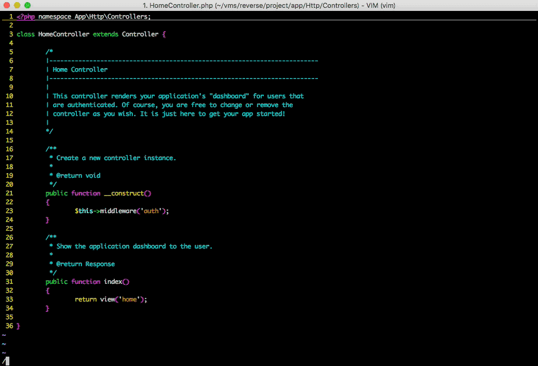The image size is (538, 366).
Task: Click the '<?php' opening tag
Action: coord(26,17)
